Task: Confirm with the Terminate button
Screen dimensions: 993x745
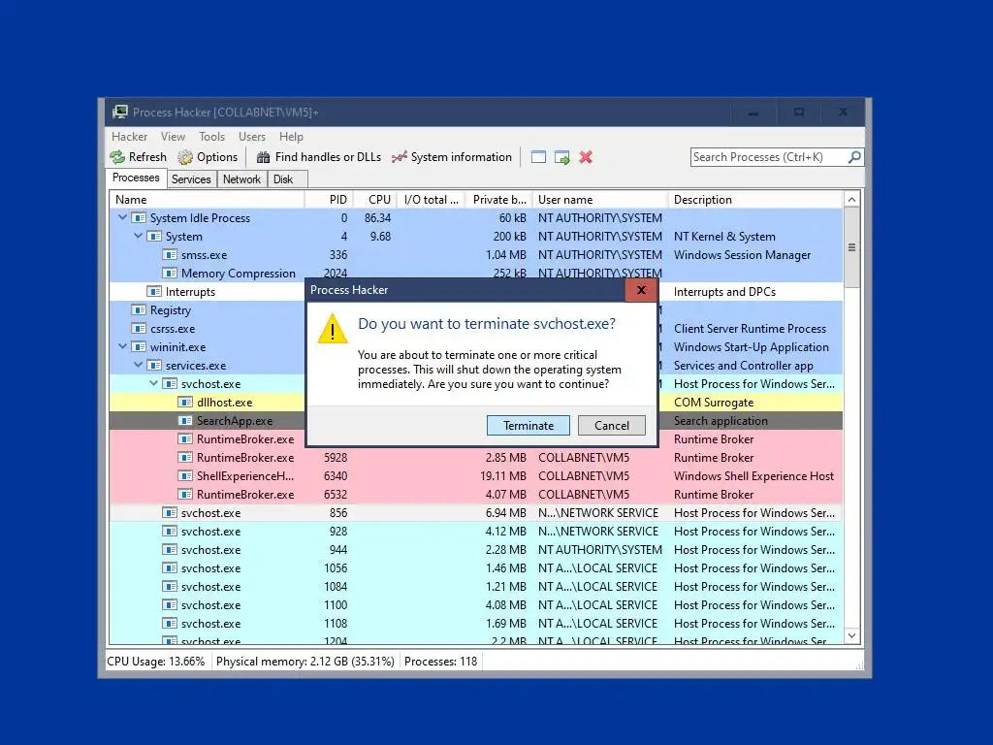Action: pos(529,426)
